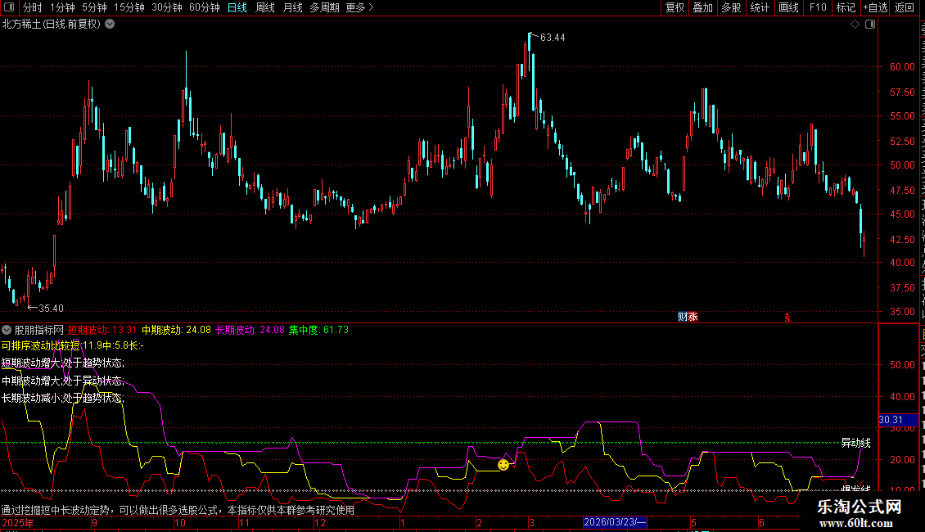
Task: Click the diamond icon at chart top right
Action: 855,25
